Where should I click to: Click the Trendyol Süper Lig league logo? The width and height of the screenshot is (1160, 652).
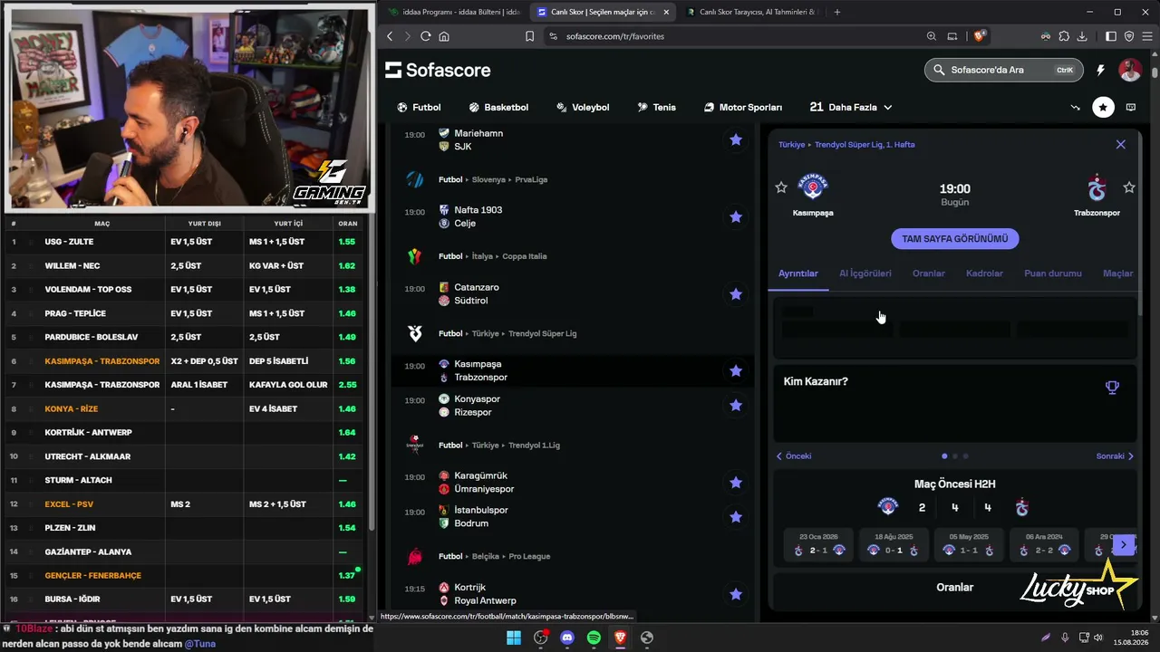coord(415,333)
